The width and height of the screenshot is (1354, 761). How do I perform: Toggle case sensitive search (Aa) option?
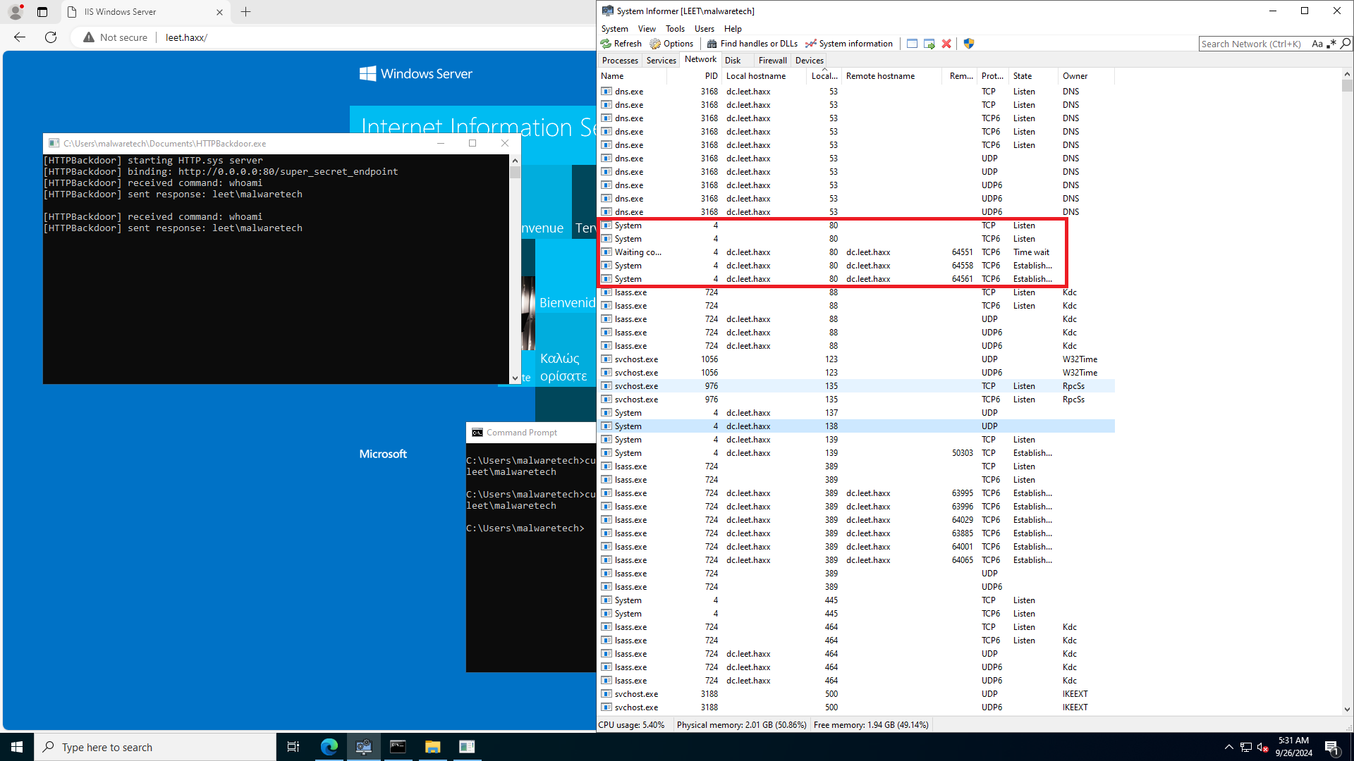pos(1317,44)
